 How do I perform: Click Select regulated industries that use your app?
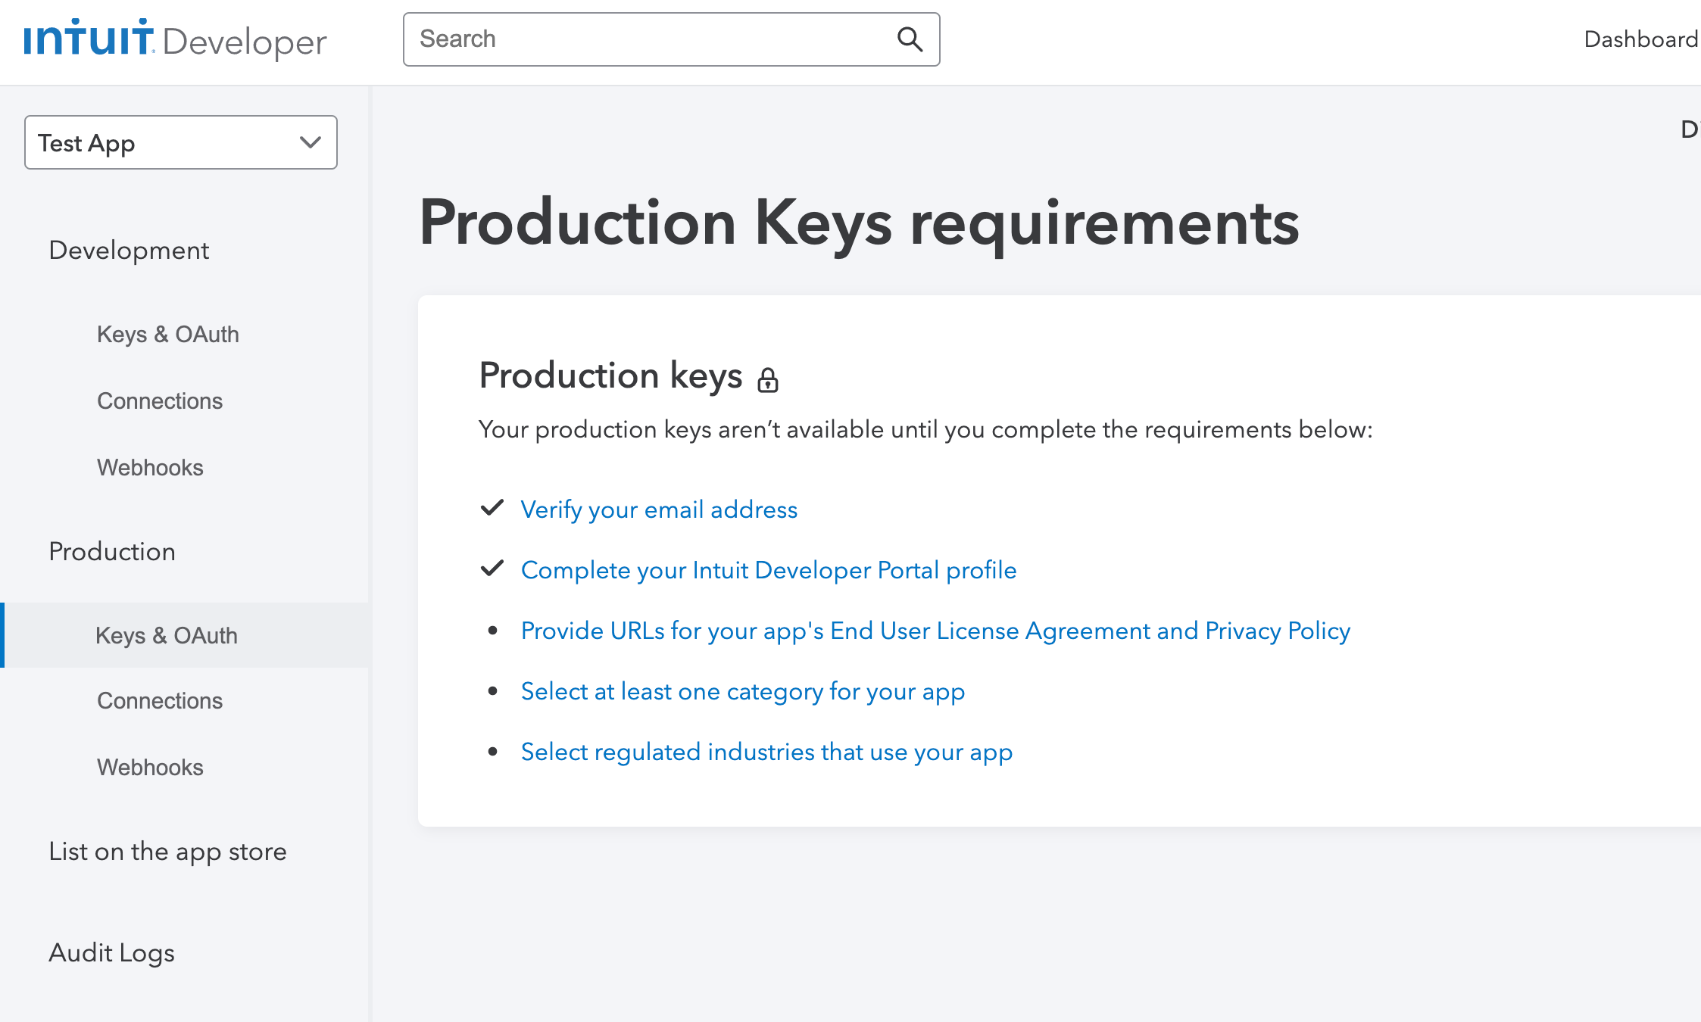click(766, 752)
